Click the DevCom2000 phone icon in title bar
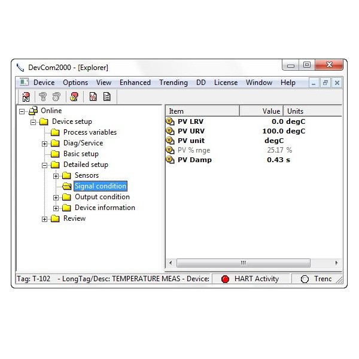Screen dimensions: 359x359 tap(20, 67)
